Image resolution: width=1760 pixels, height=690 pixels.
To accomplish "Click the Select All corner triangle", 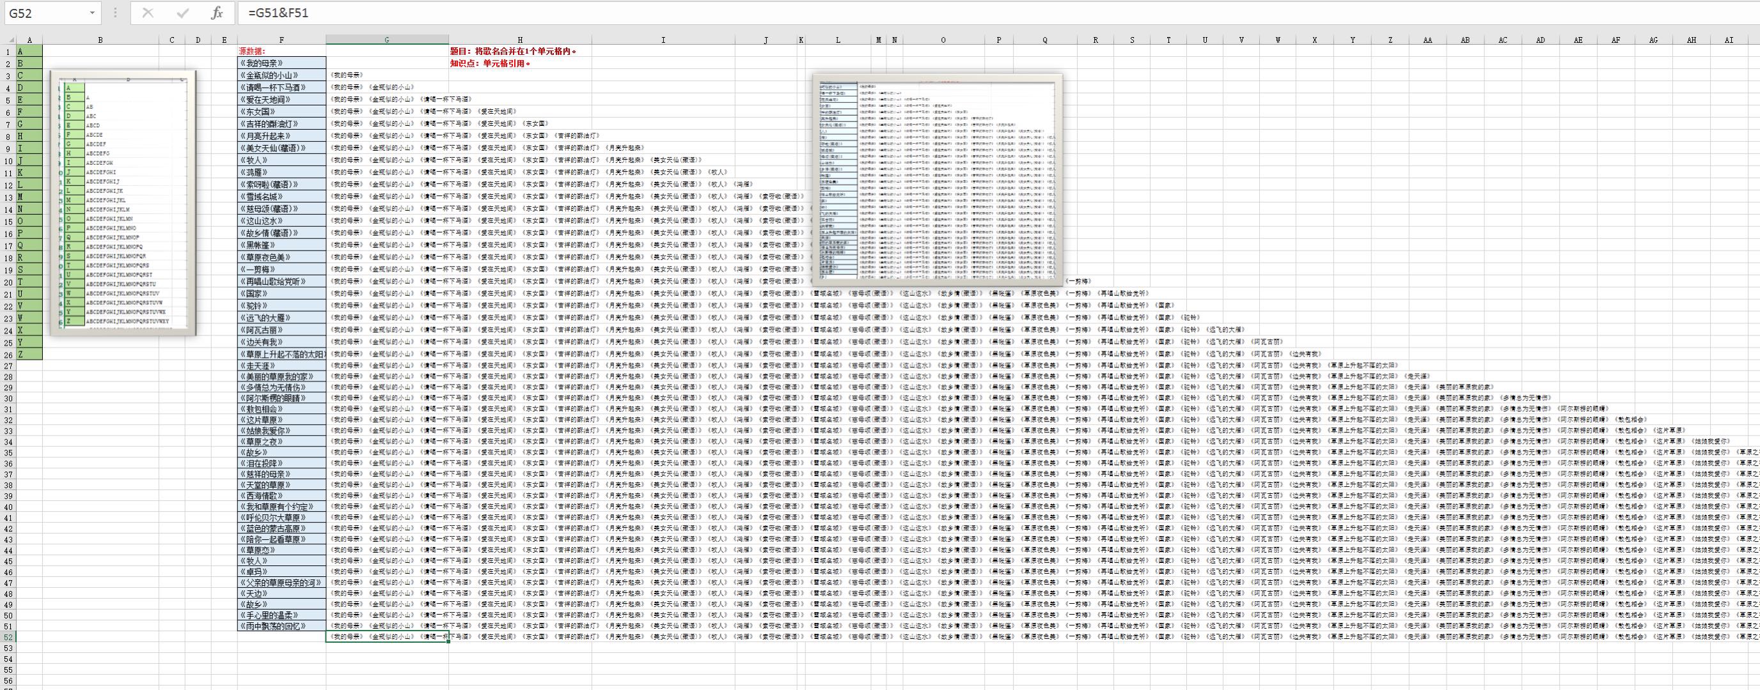I will [10, 40].
